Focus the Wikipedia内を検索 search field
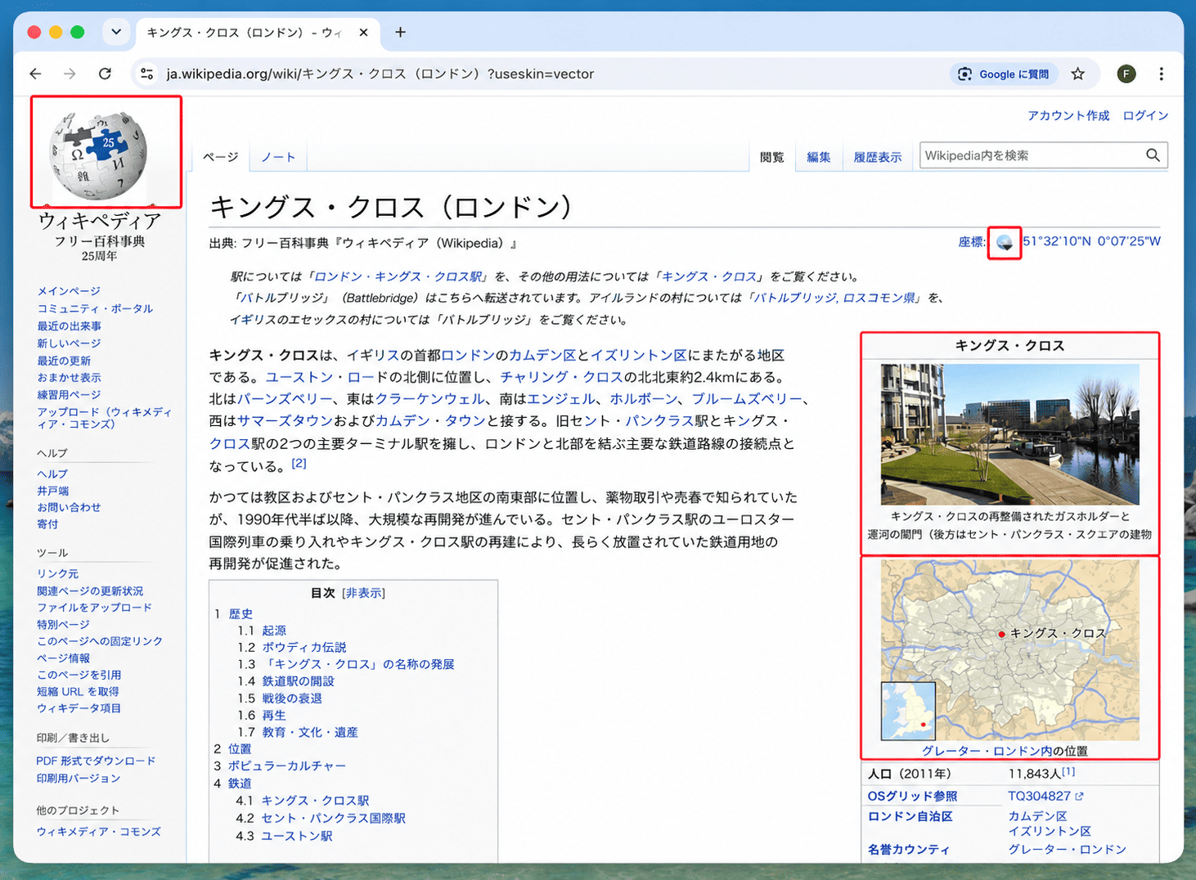 1031,155
